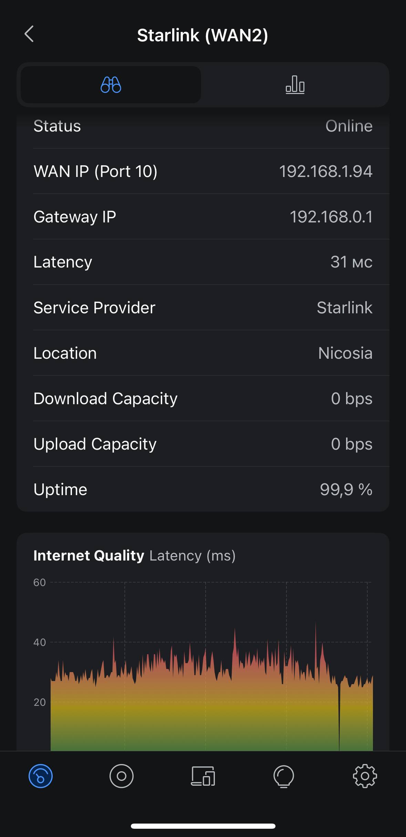Tap the Latency row

[203, 262]
